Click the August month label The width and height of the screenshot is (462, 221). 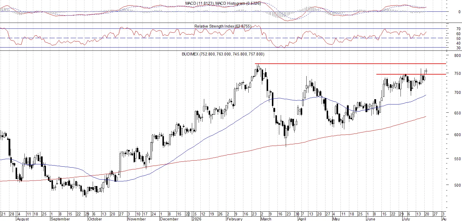pos(23,219)
